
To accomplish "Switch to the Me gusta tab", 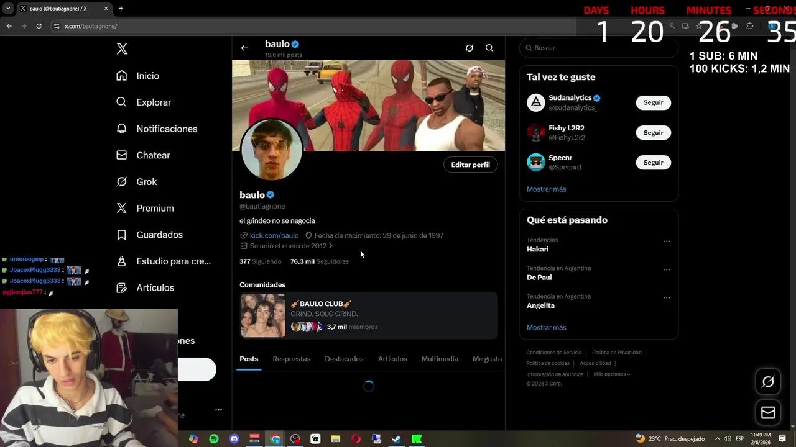I will (487, 359).
